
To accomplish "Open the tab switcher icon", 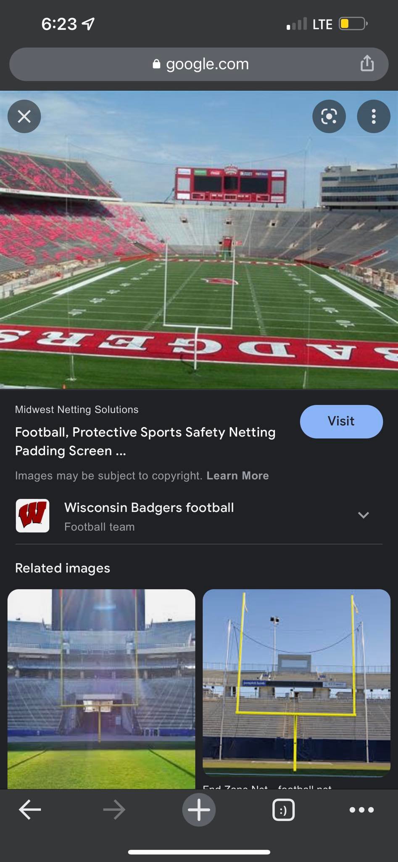I will click(x=284, y=810).
